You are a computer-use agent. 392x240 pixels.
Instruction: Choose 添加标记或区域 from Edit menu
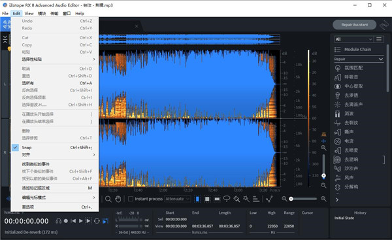[55, 188]
